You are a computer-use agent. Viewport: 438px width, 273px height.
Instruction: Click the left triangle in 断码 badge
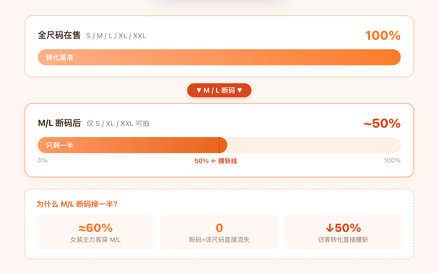point(199,90)
